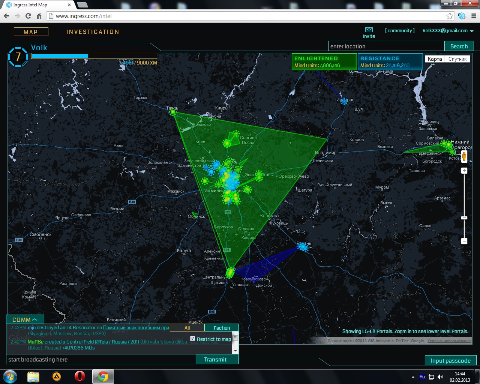This screenshot has width=480, height=384.
Task: Click the Search button
Action: [x=459, y=46]
